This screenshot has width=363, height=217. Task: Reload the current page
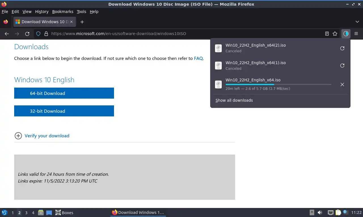pos(27,34)
